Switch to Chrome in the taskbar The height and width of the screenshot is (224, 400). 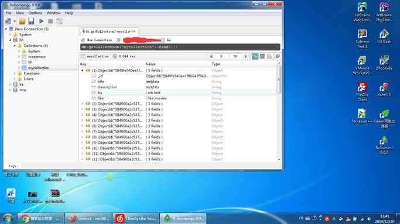(x=40, y=218)
